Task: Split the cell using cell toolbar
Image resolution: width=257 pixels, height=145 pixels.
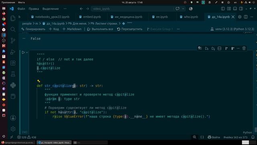Action: coord(220,48)
